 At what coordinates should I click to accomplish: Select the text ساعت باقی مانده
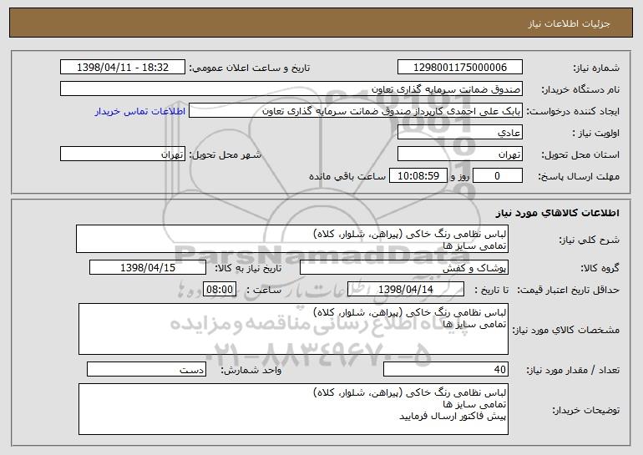347,176
